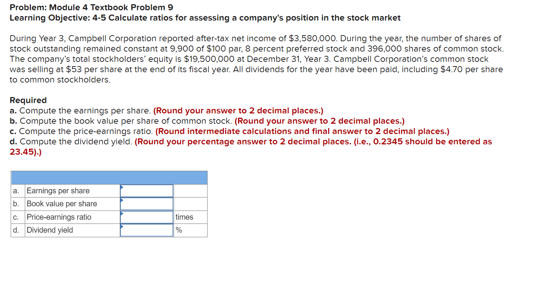The image size is (554, 298).
Task: Click the 'times' unit cell
Action: 190,217
